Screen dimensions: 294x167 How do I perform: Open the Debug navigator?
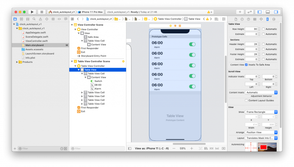[53, 19]
